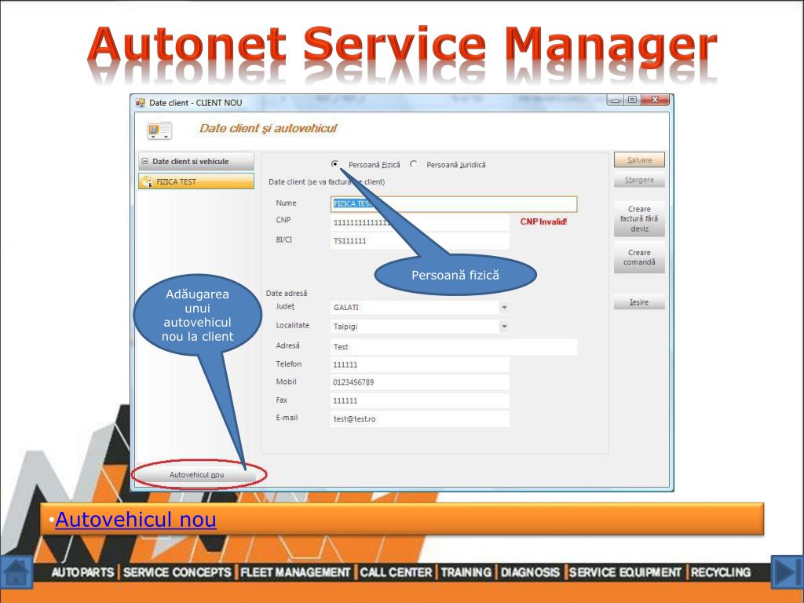The height and width of the screenshot is (603, 804).
Task: Click the FIZICA TEST person icon
Action: click(147, 181)
